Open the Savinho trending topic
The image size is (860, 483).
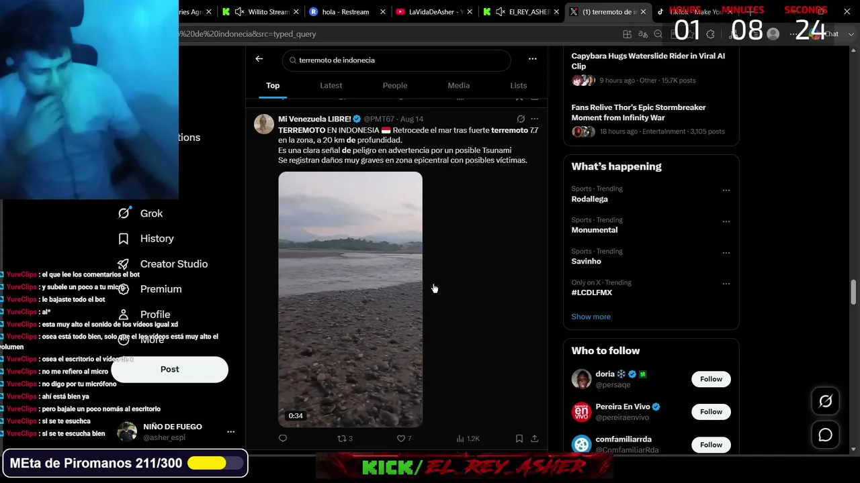point(587,262)
